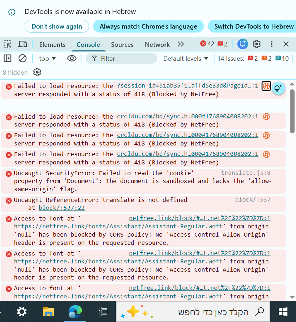Viewport: 296px width, 322px height.
Task: Activate the inspect element picker icon
Action: 8,44
